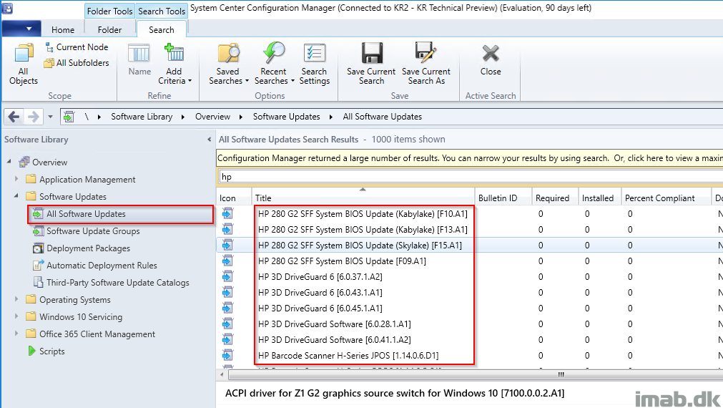Image resolution: width=723 pixels, height=408 pixels.
Task: Sort by Title column header
Action: coord(363,198)
